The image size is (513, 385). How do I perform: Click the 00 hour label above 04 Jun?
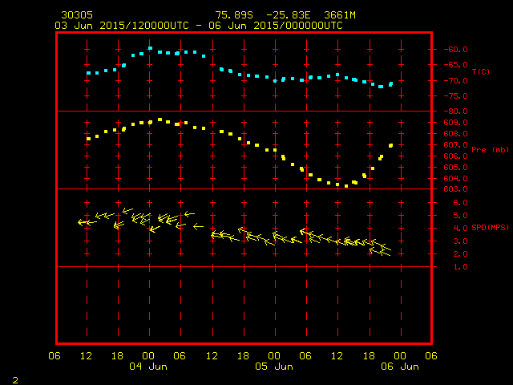(x=148, y=356)
